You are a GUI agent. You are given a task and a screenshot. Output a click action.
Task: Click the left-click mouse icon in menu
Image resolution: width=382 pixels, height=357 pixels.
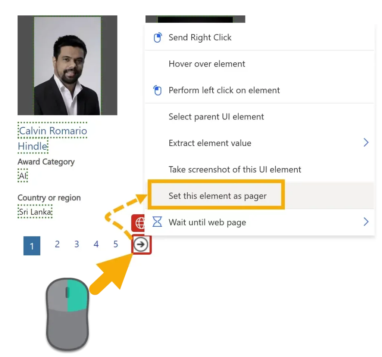pos(158,90)
